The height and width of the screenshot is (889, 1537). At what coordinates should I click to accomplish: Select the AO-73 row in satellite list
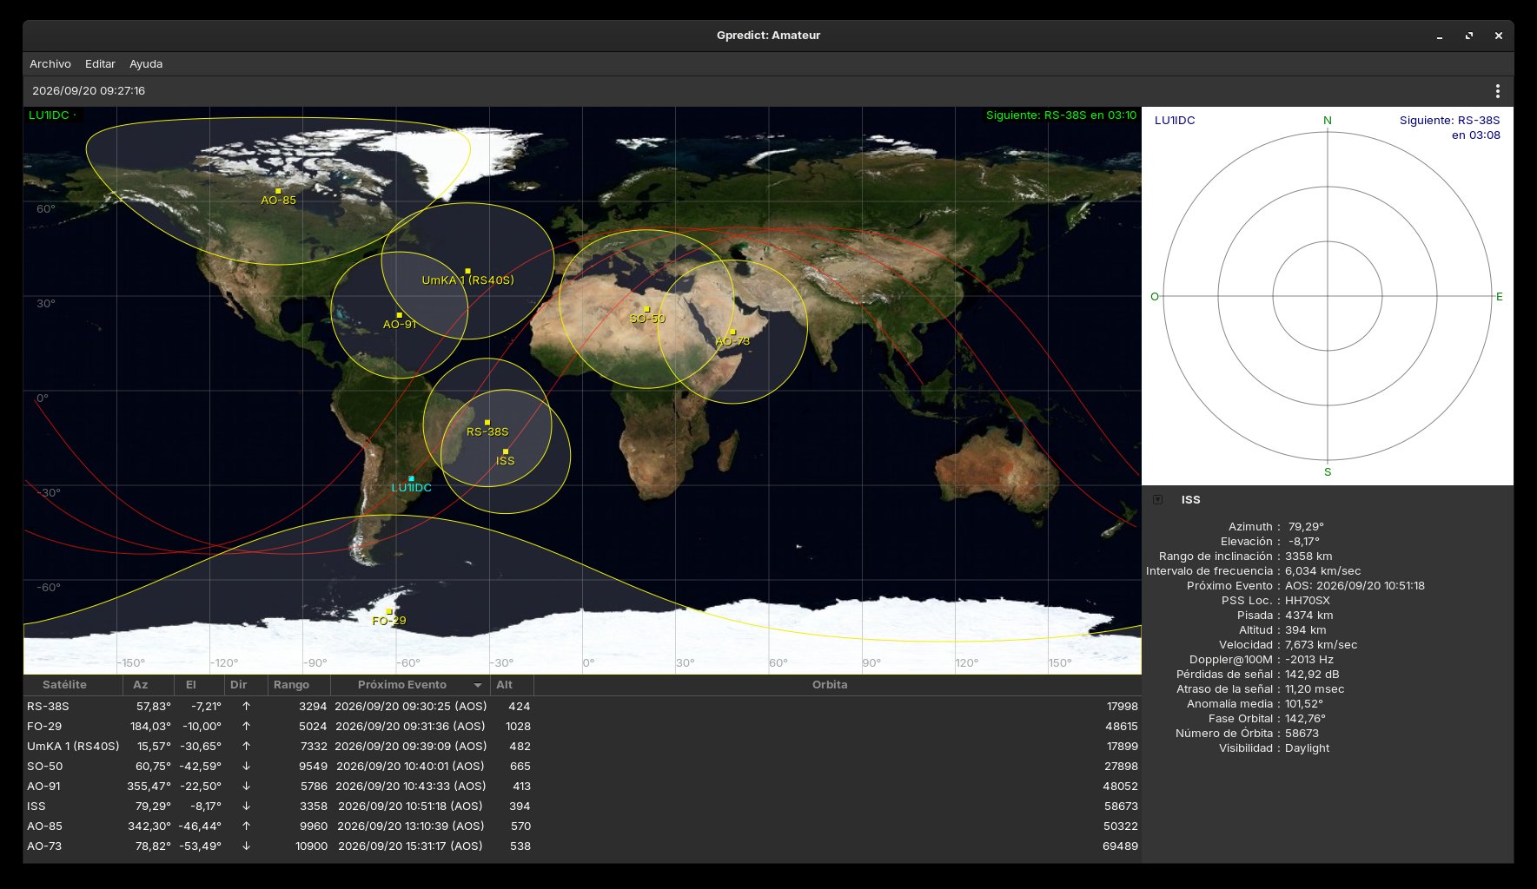coord(582,846)
